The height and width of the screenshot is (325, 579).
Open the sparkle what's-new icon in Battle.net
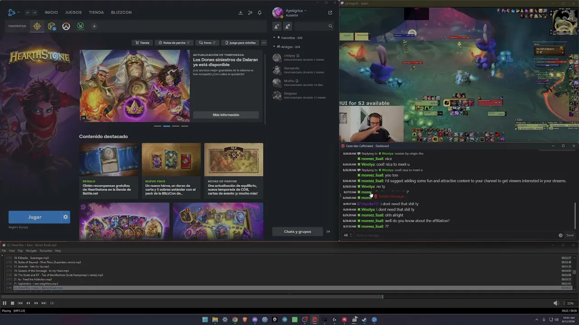pyautogui.click(x=250, y=13)
